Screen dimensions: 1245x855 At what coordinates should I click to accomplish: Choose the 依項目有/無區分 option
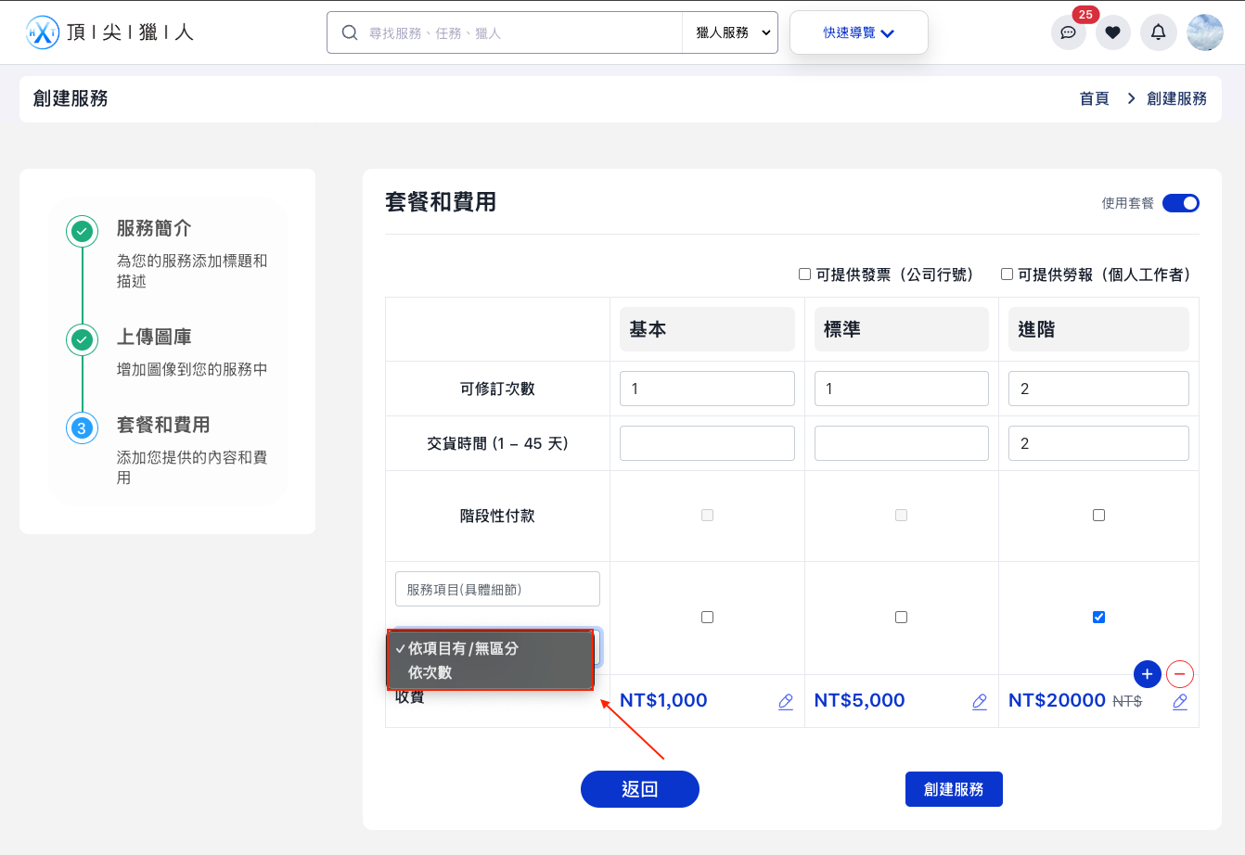[463, 648]
